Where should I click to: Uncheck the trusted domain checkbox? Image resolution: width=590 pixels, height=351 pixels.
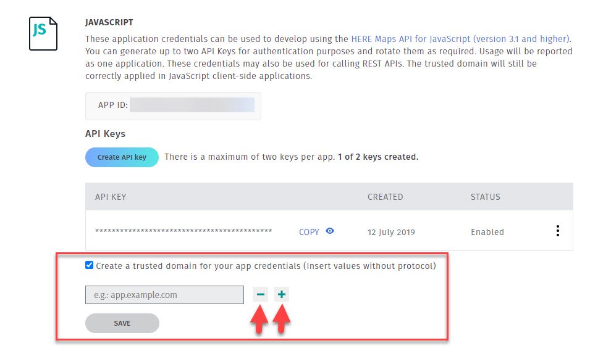tap(89, 265)
